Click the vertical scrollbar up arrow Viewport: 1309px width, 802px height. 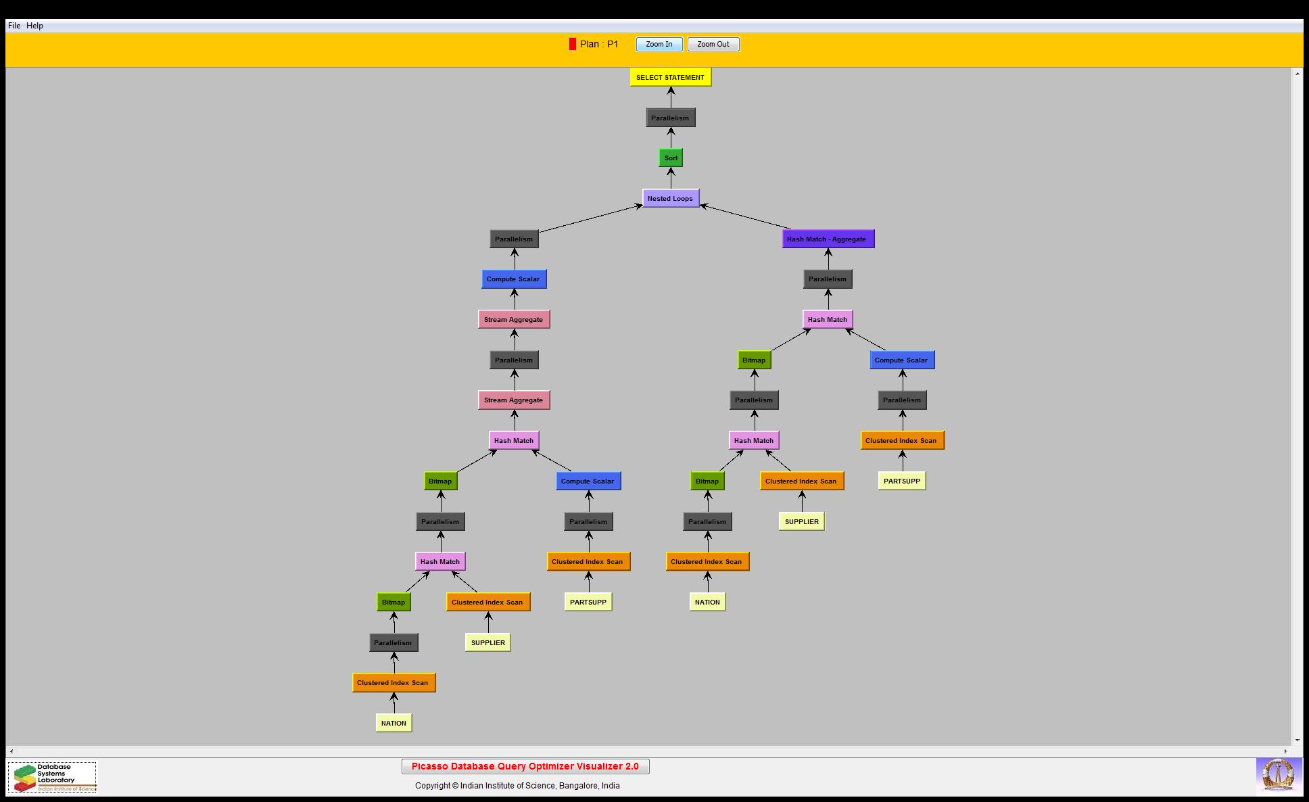[1297, 73]
